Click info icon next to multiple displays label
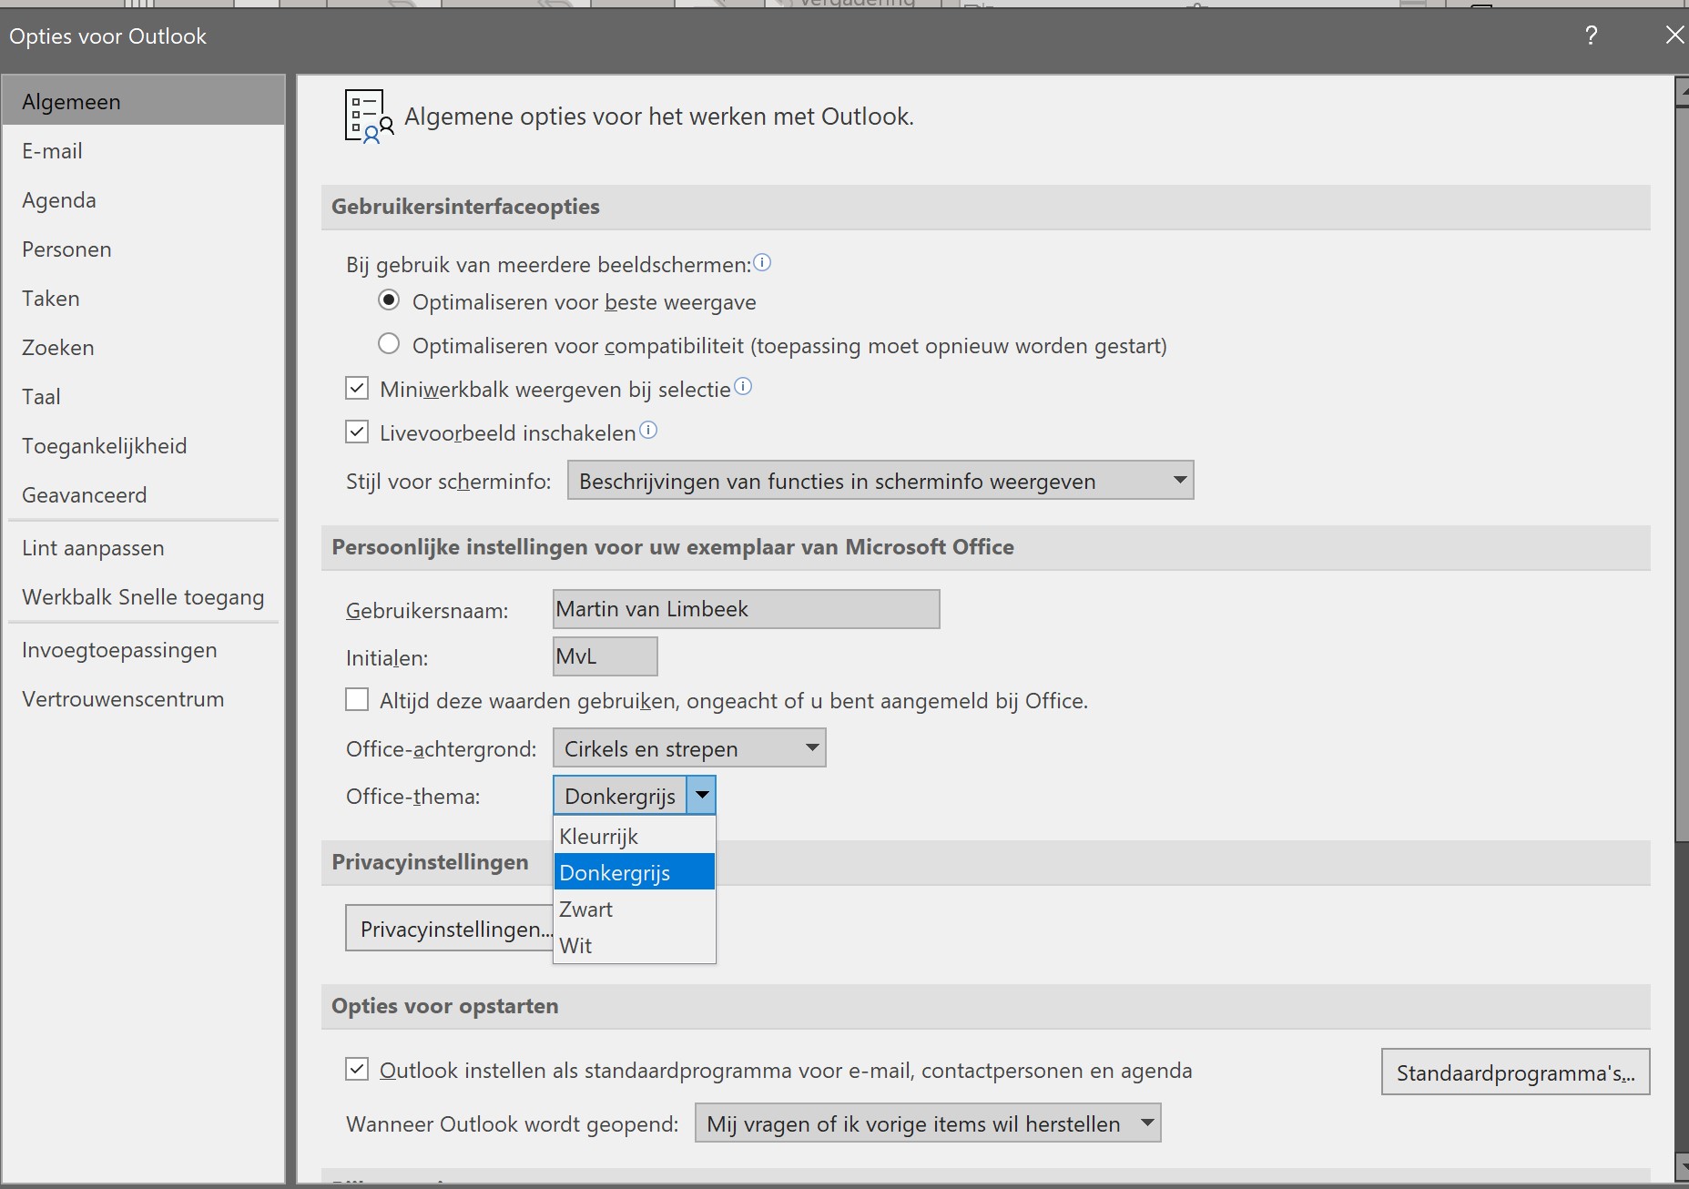 (x=763, y=263)
